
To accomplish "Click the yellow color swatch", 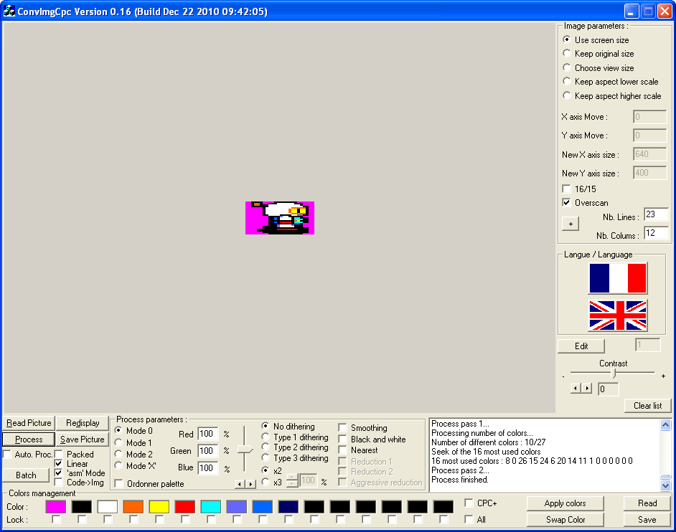I will (159, 507).
